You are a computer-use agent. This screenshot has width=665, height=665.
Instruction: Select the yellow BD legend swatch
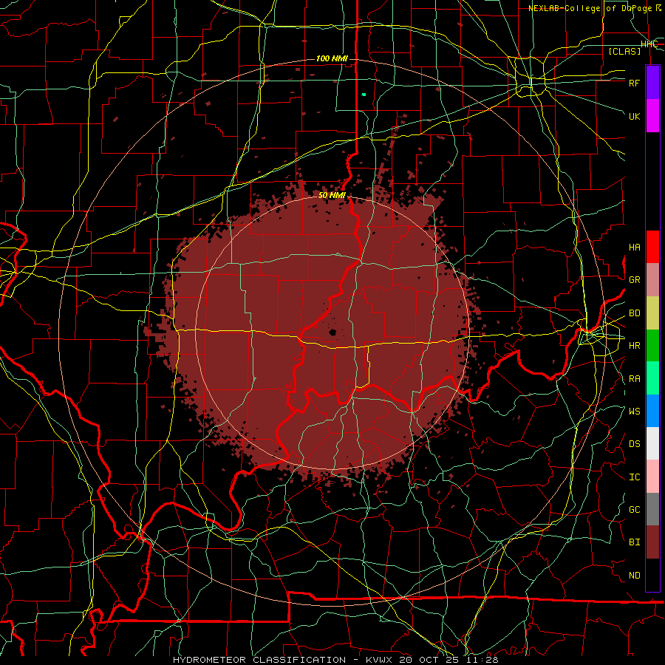[x=652, y=313]
